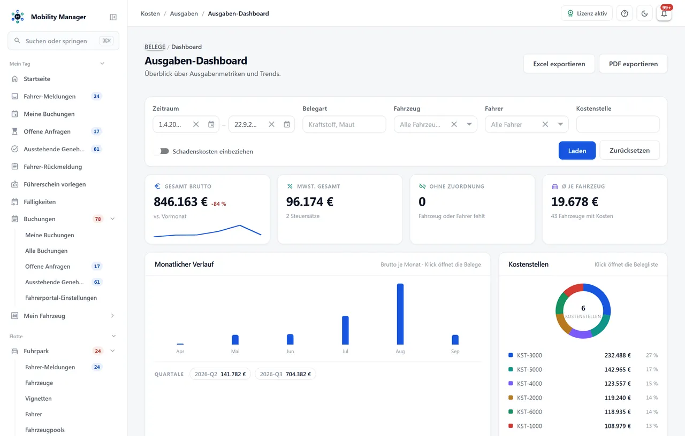Open calendar picker for end date 22.9.2

point(287,124)
